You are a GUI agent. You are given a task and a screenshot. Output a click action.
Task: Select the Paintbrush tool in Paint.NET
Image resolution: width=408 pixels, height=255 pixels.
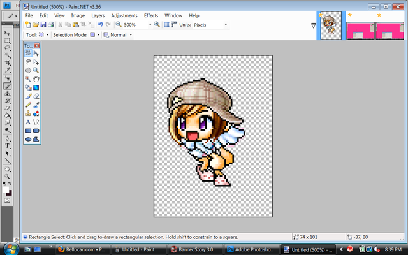pyautogui.click(x=28, y=96)
